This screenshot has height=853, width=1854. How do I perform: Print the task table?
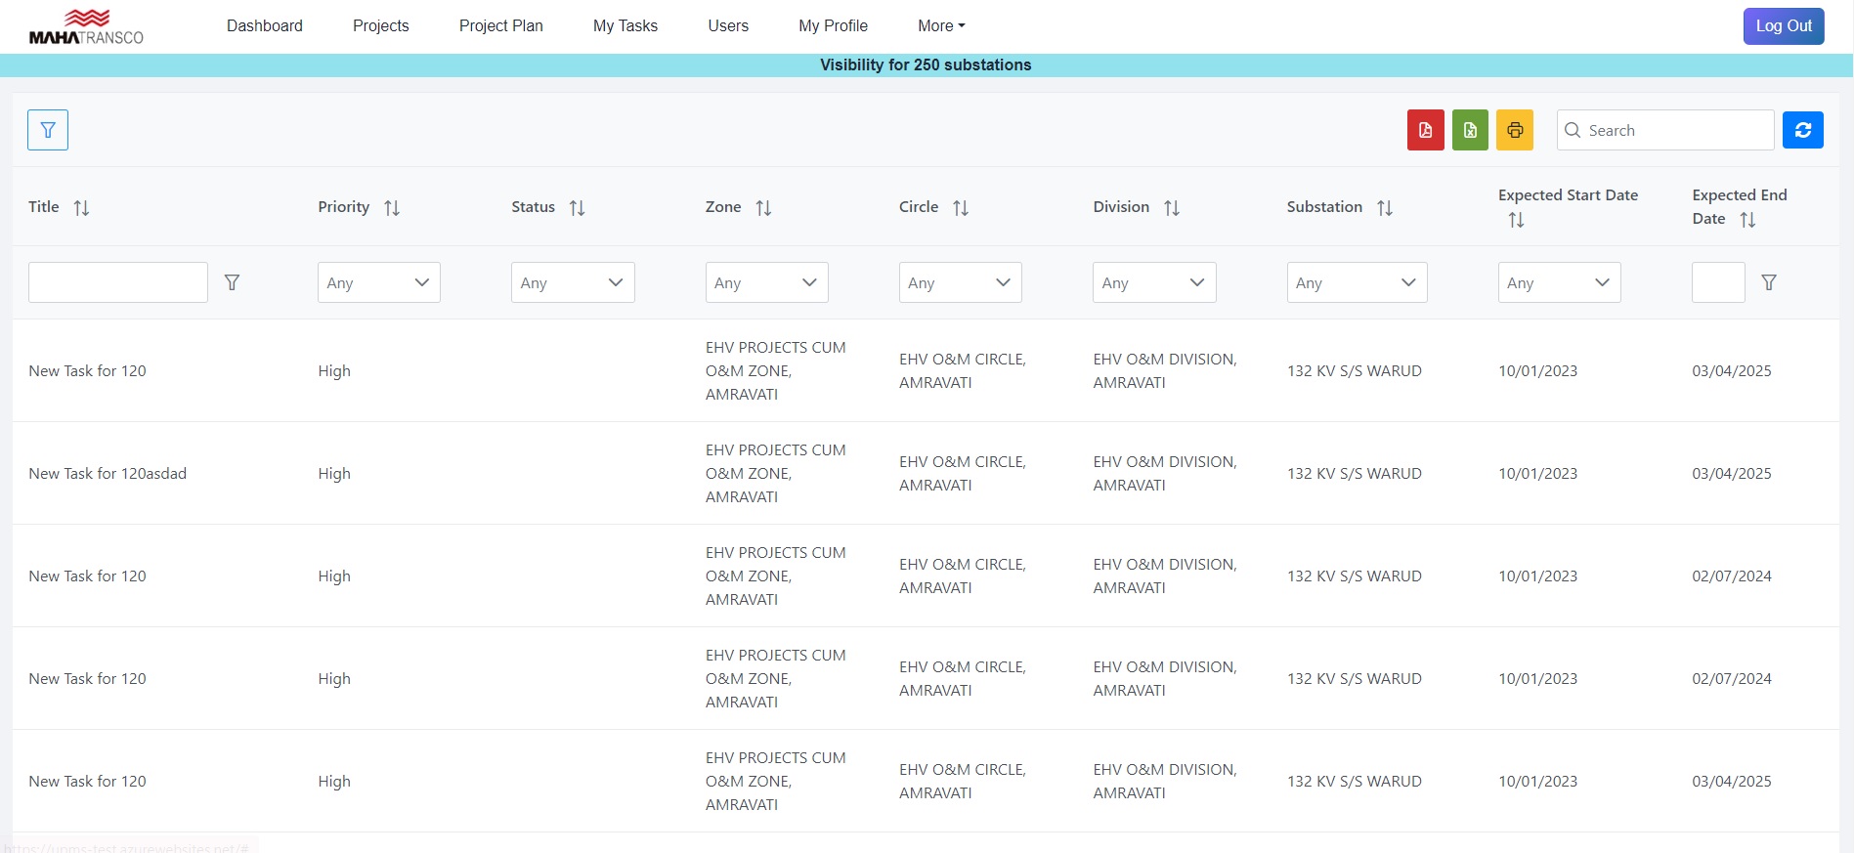point(1515,130)
